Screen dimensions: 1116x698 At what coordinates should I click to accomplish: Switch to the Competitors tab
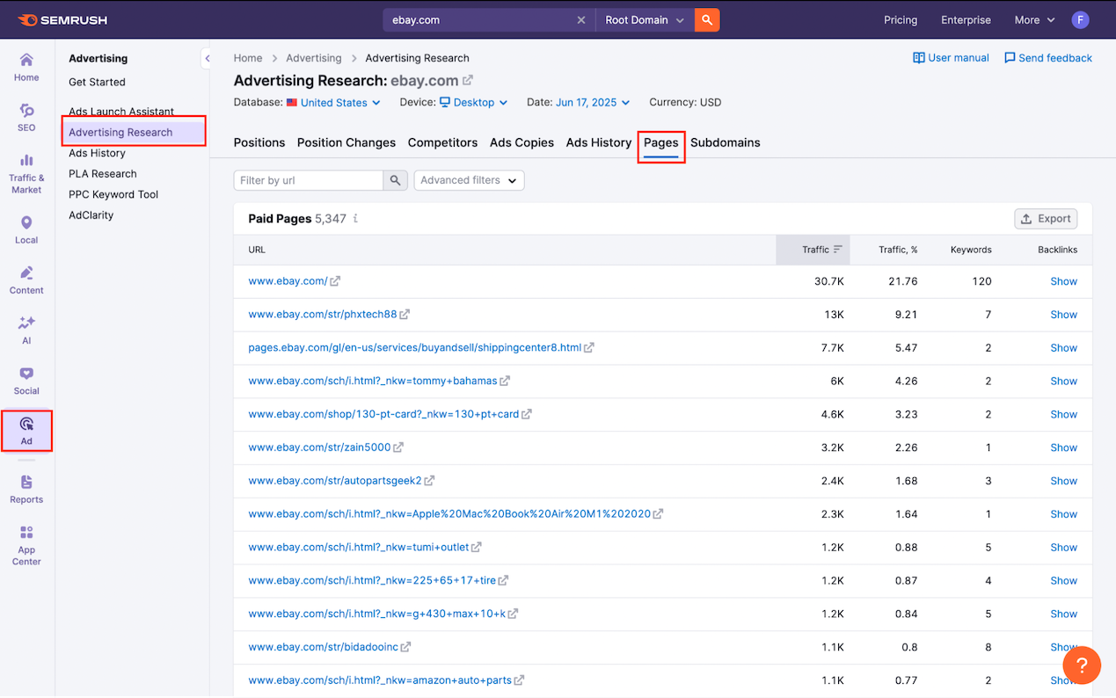click(442, 142)
